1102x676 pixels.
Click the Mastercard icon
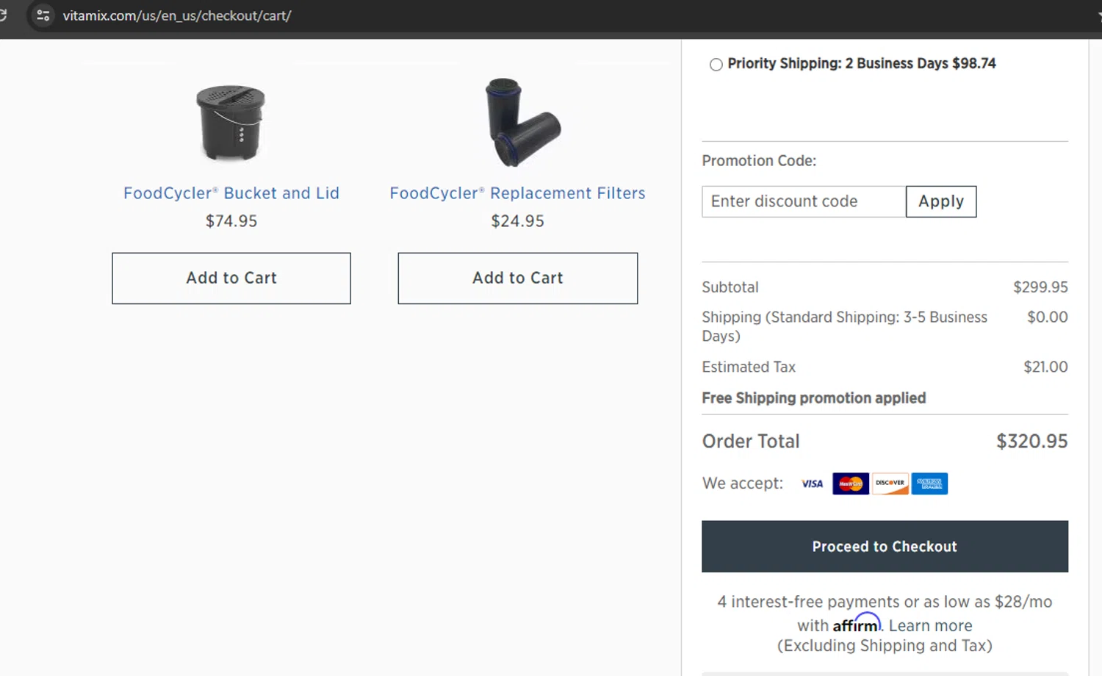tap(851, 483)
